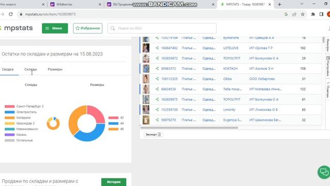Viewport: 330px width, 186px height.
Task: Focus the Поиск по SKU search field
Action: point(162,28)
